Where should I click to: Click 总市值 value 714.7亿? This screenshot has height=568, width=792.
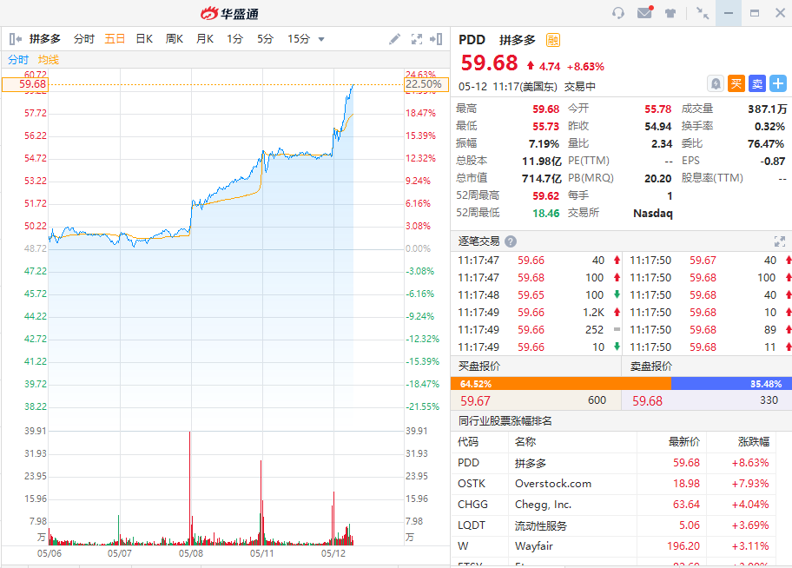tap(542, 178)
